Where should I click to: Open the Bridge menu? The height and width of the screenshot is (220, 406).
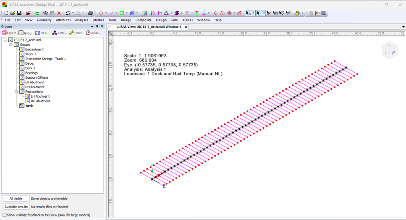click(126, 20)
